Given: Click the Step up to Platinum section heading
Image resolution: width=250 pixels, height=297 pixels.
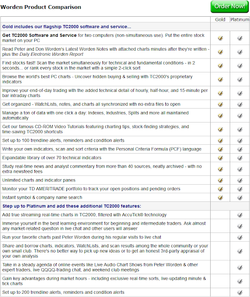Looking at the screenshot, I should (x=72, y=206).
